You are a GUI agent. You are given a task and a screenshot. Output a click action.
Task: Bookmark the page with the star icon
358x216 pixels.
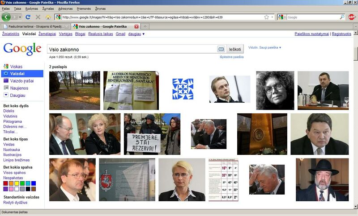pos(266,17)
